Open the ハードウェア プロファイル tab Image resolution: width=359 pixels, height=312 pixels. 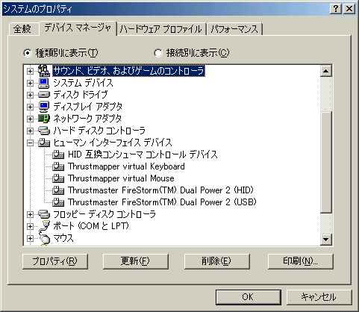(x=161, y=29)
